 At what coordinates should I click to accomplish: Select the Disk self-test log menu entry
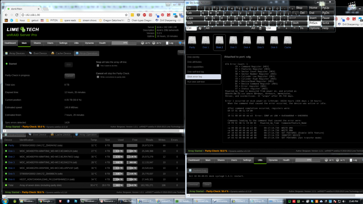[203, 72]
